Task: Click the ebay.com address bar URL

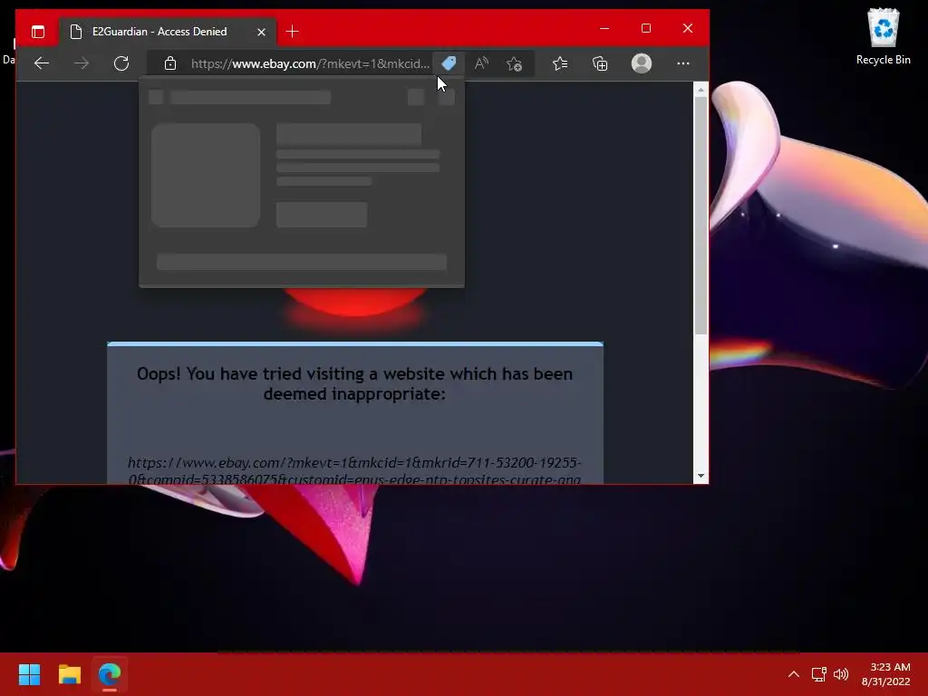Action: [x=310, y=63]
